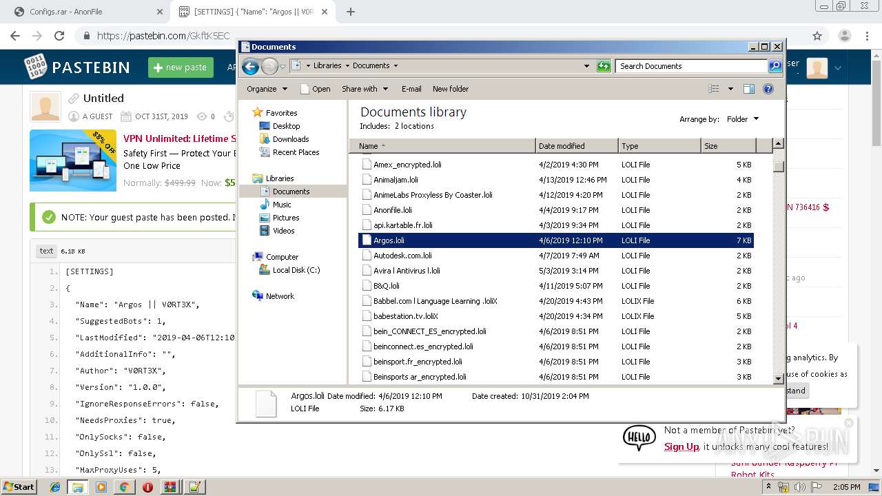Click the search magnifier in Explorer
This screenshot has width=882, height=496.
tap(775, 66)
